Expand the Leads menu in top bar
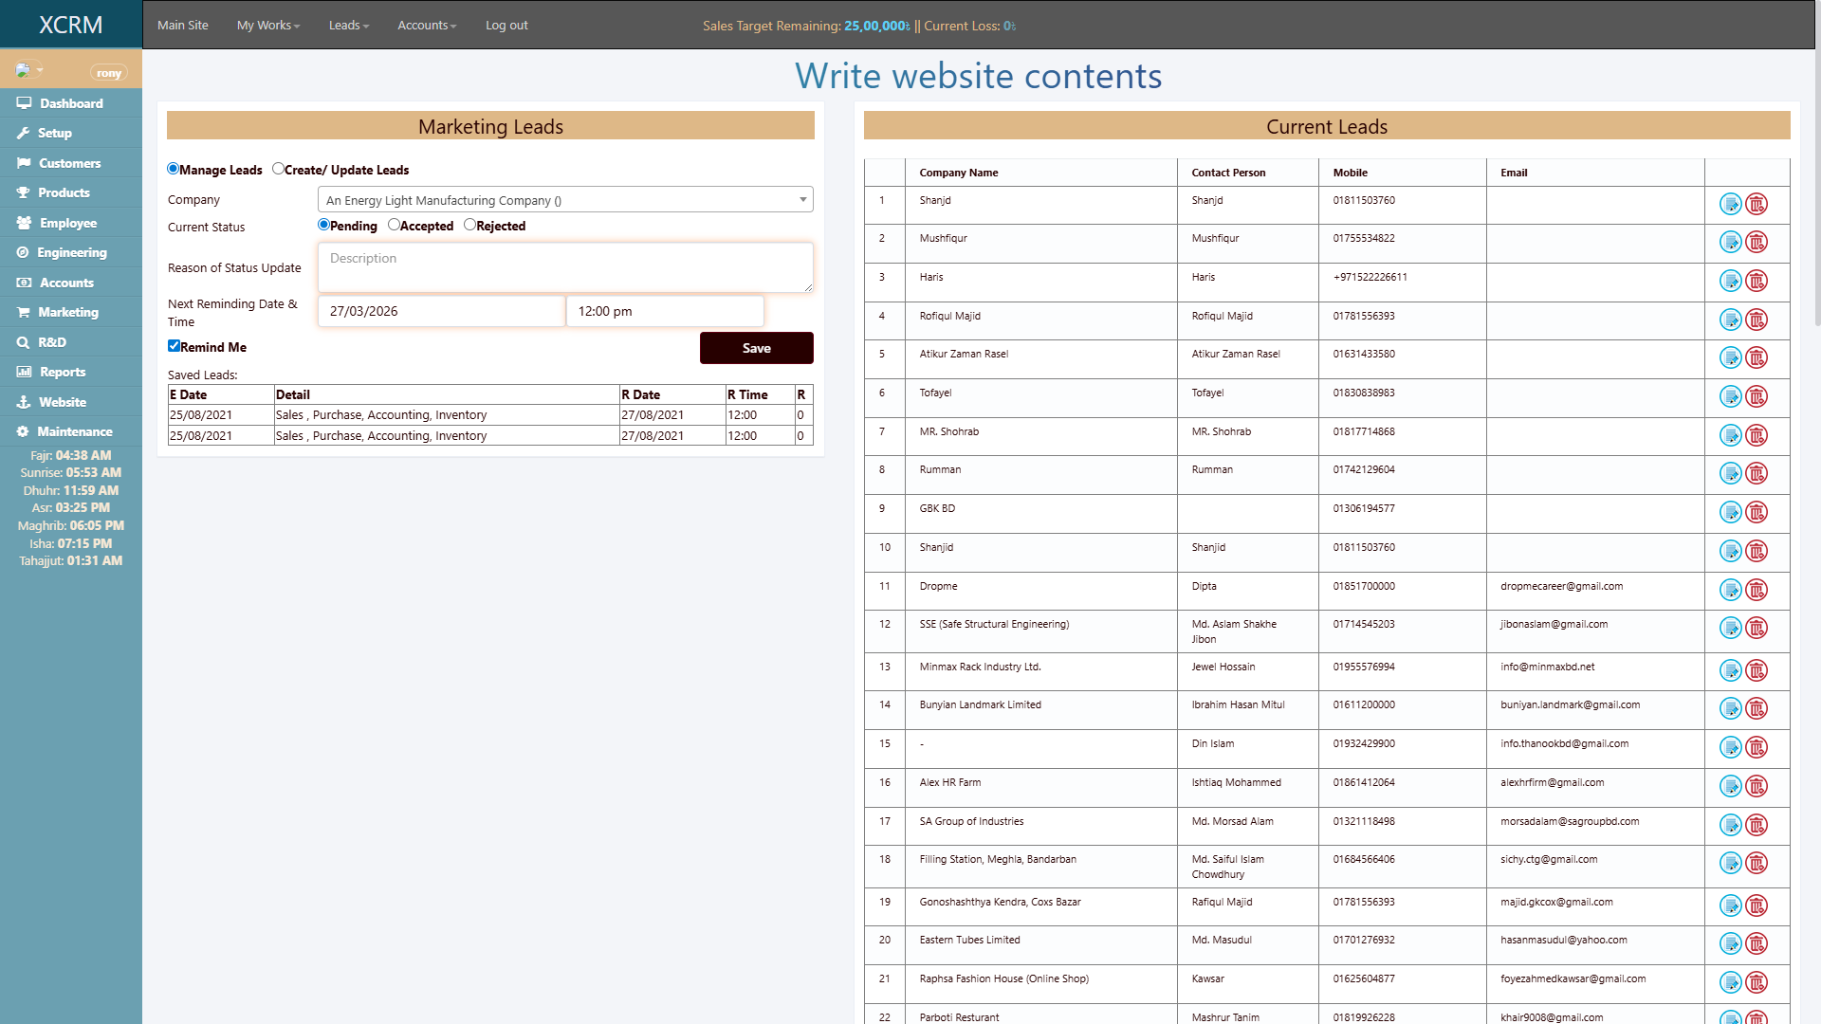The image size is (1821, 1024). point(348,25)
